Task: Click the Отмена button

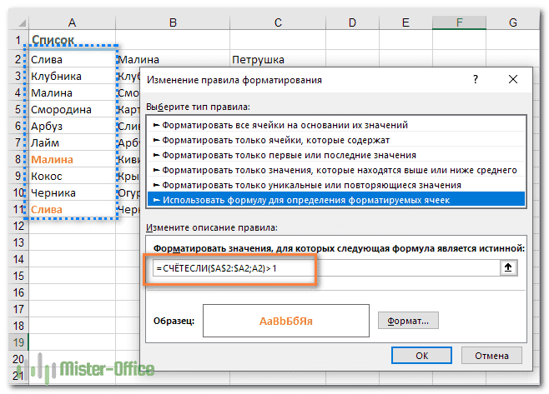Action: [x=491, y=356]
